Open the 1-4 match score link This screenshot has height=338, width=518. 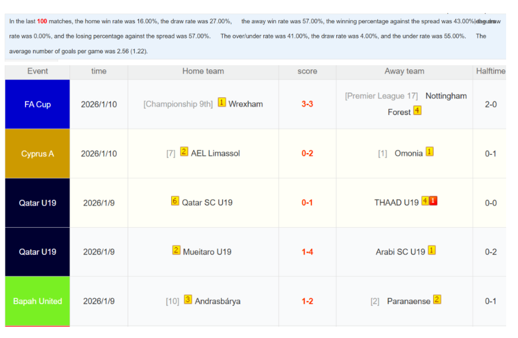point(307,252)
